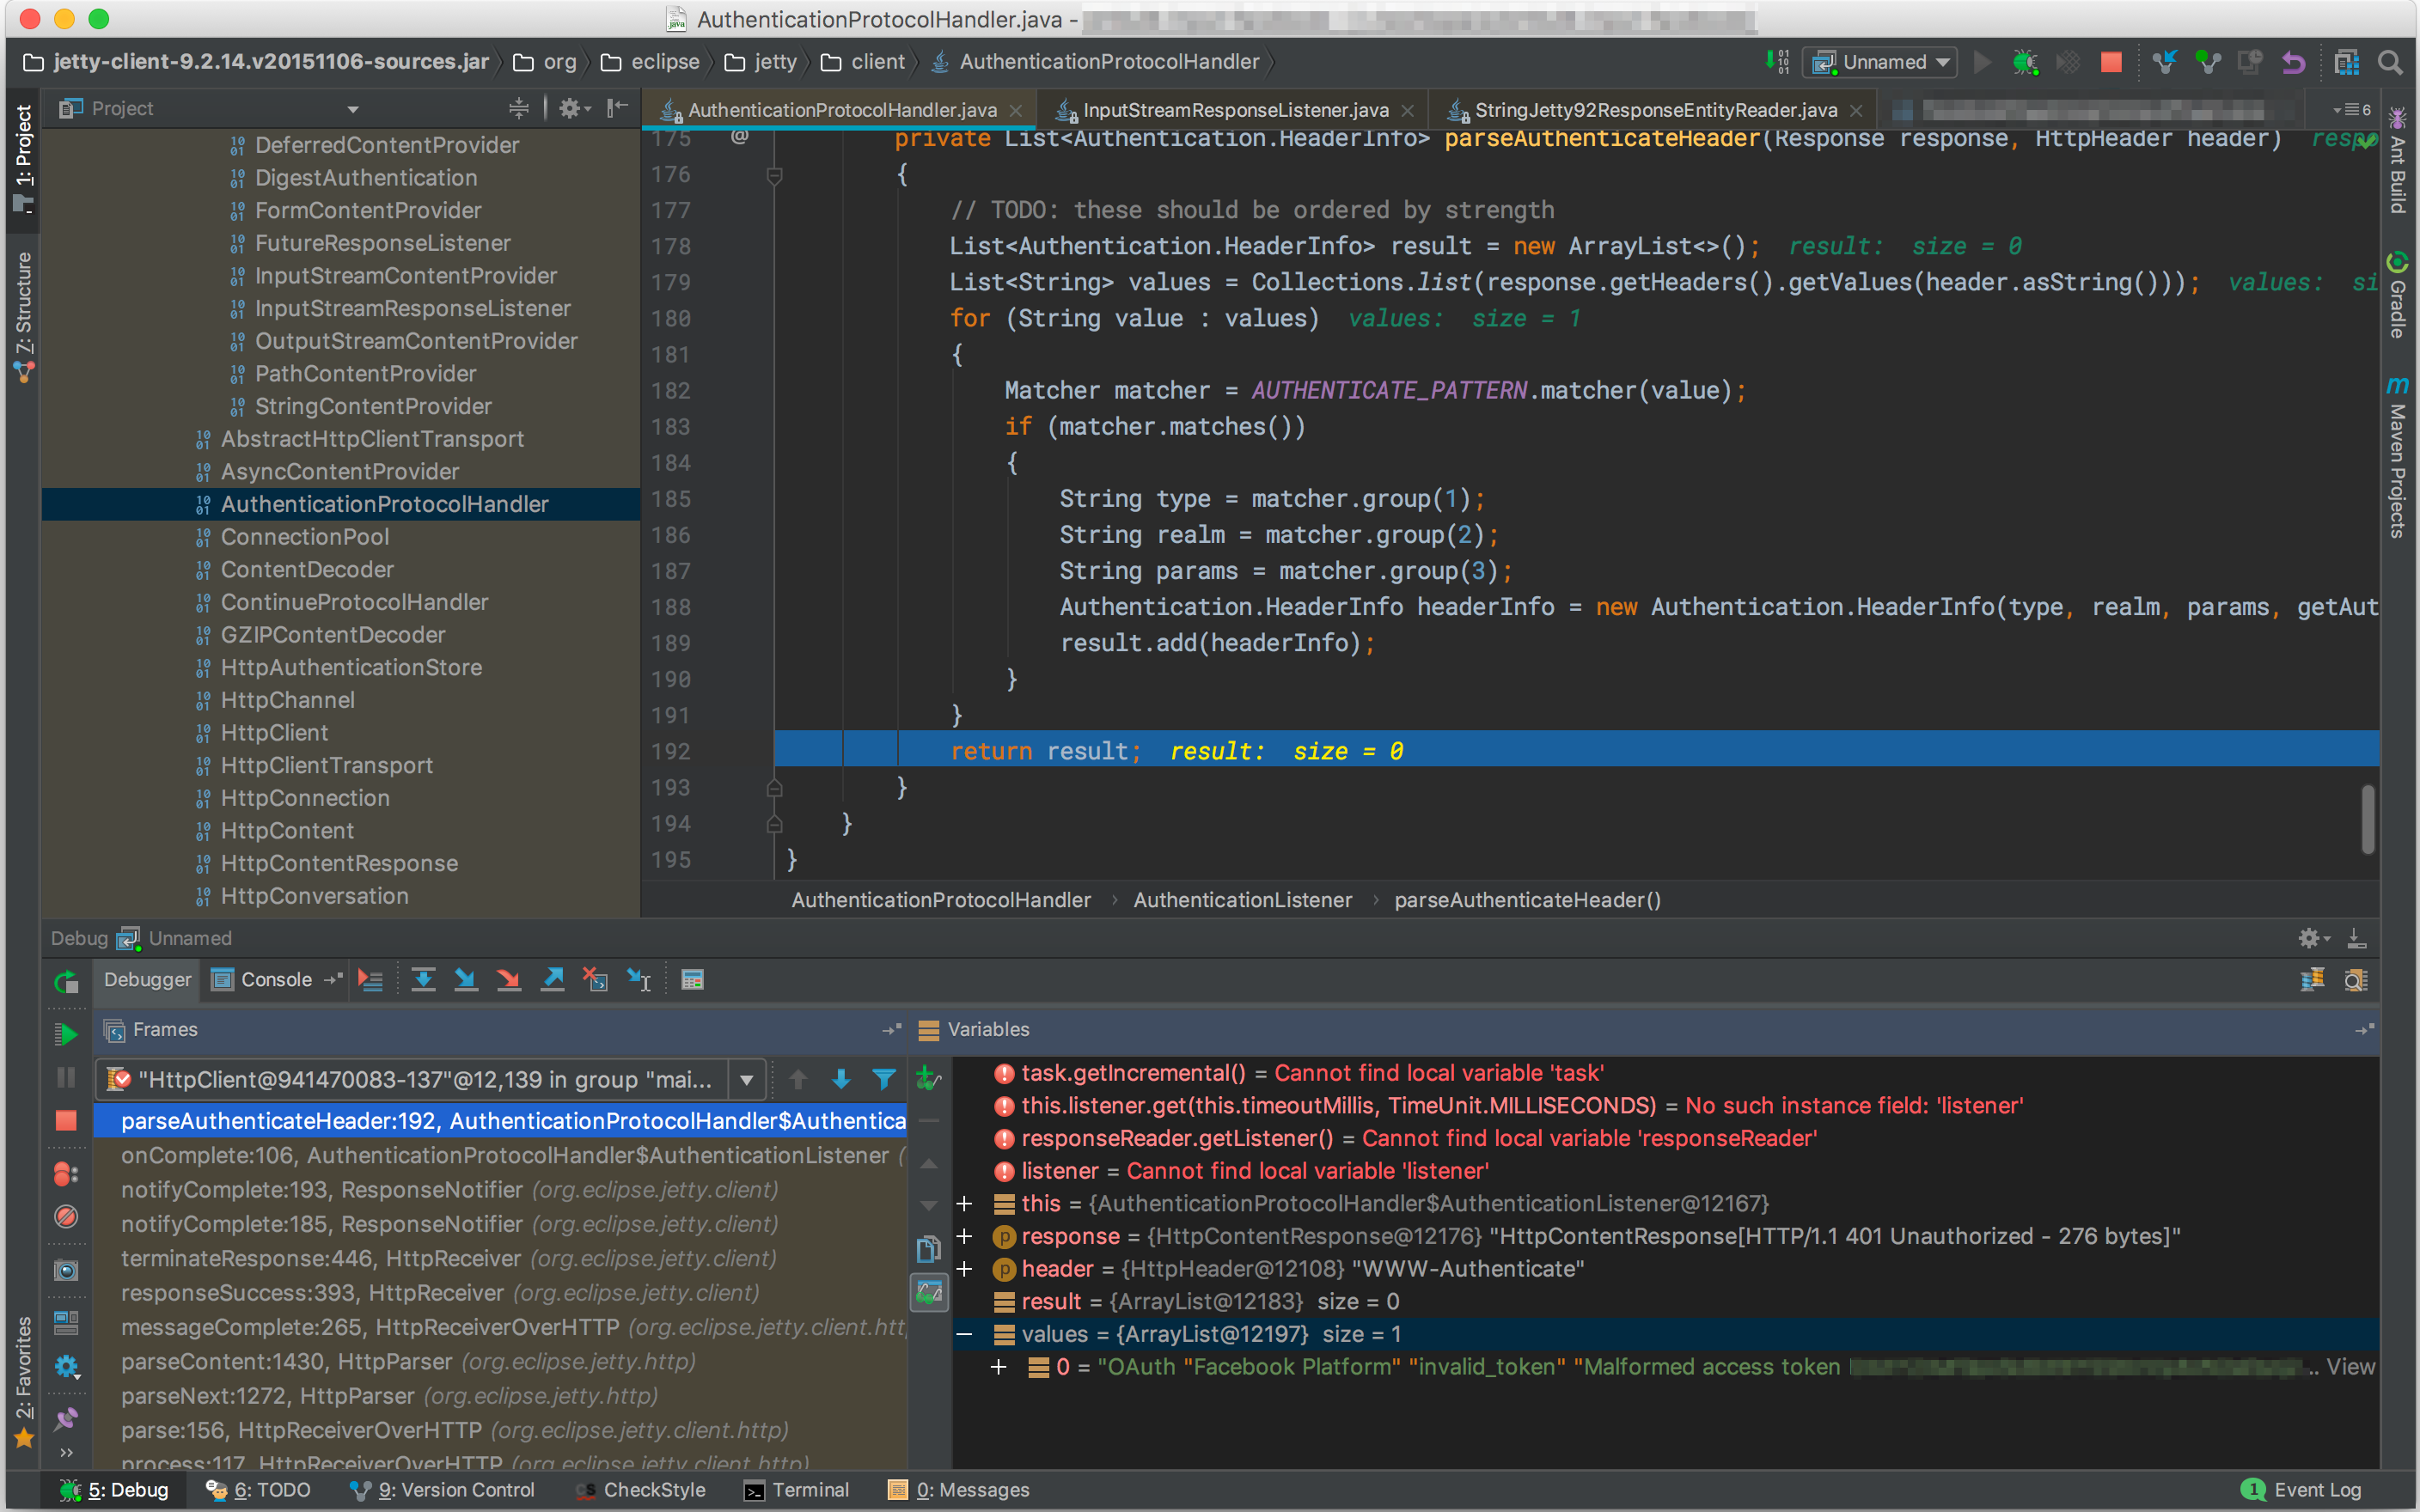Expand the 'header' variable node
The height and width of the screenshot is (1512, 2420).
click(x=964, y=1269)
